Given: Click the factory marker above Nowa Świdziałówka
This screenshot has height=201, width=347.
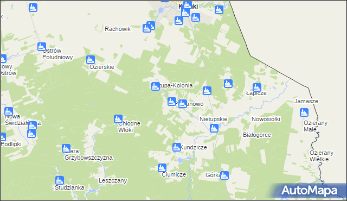Looking at the screenshot, I should [9, 111].
